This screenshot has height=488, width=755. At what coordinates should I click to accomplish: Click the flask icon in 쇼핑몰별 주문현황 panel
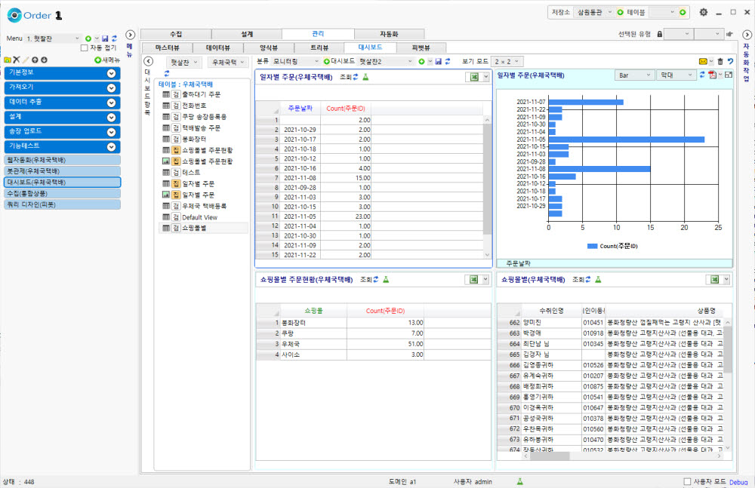386,280
